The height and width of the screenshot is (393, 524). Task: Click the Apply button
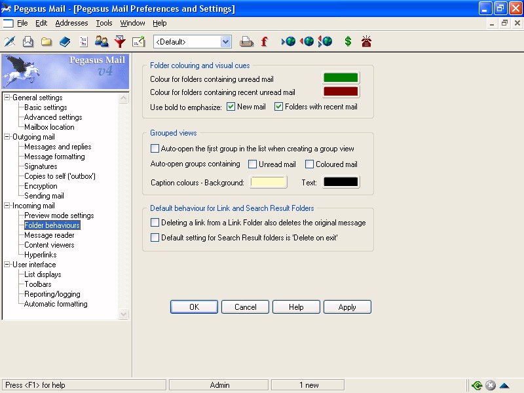347,307
